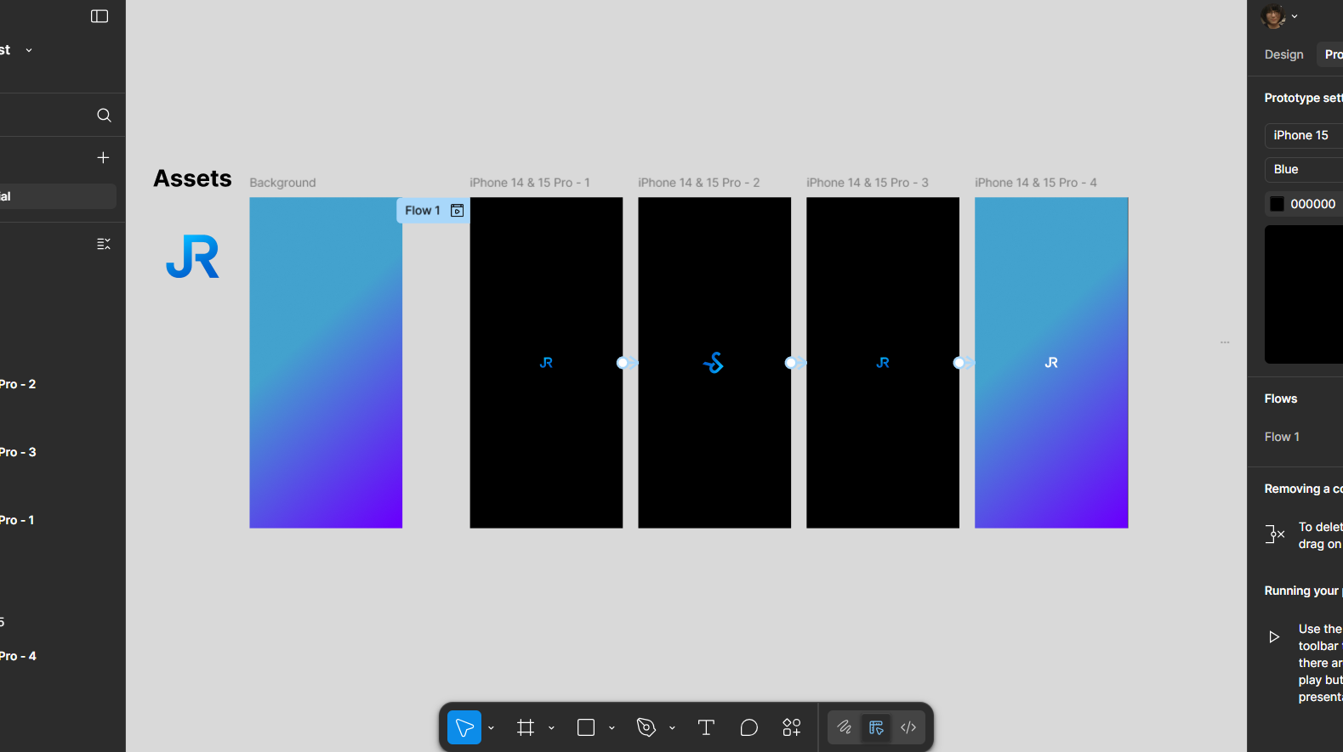1343x752 pixels.
Task: Select the Text tool
Action: 706,727
